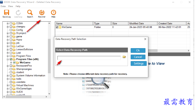Click the tree vertical scrollbar thumb
Viewport: 195px width, 110px height.
tap(49, 56)
